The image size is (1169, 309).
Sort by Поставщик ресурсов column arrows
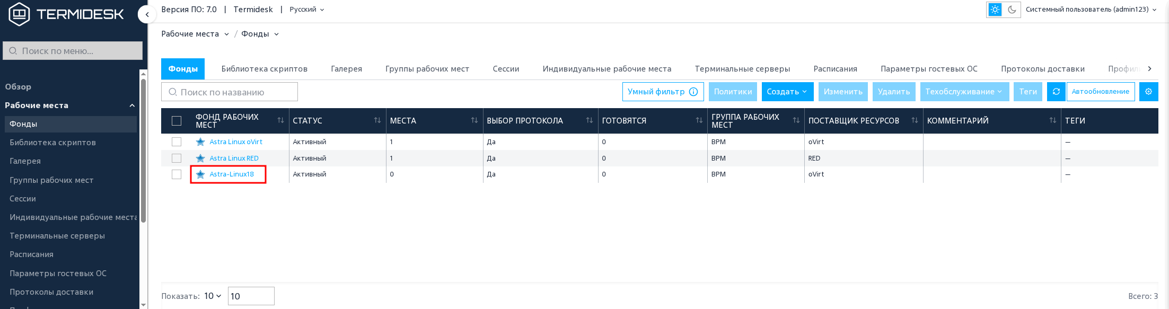tap(915, 121)
